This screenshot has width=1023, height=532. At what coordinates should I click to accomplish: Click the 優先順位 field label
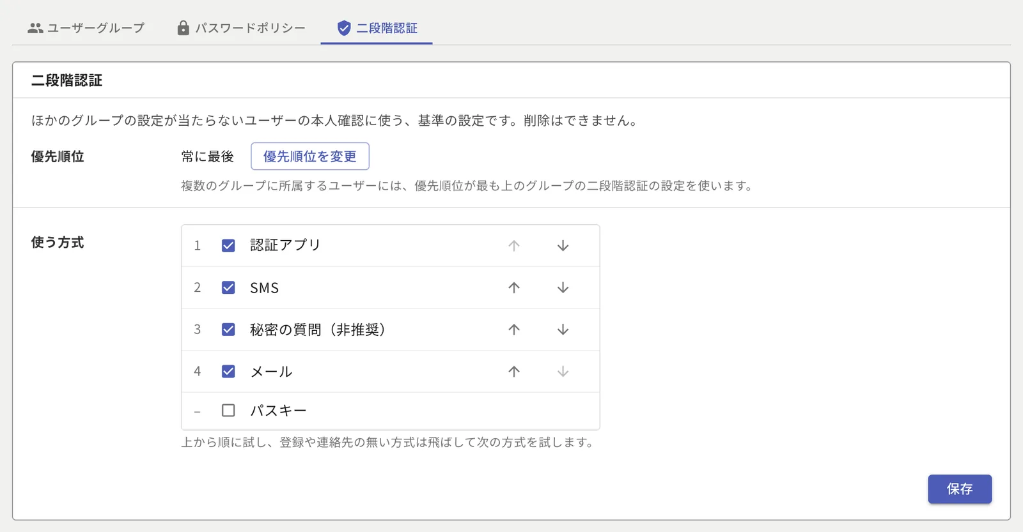(58, 156)
